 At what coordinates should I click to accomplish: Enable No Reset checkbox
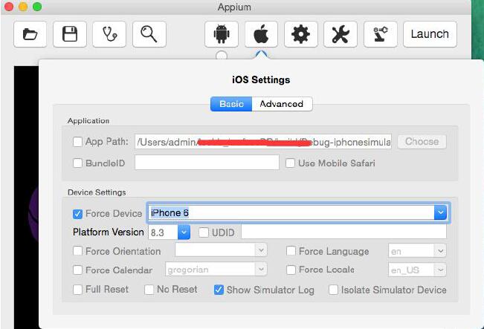[149, 290]
